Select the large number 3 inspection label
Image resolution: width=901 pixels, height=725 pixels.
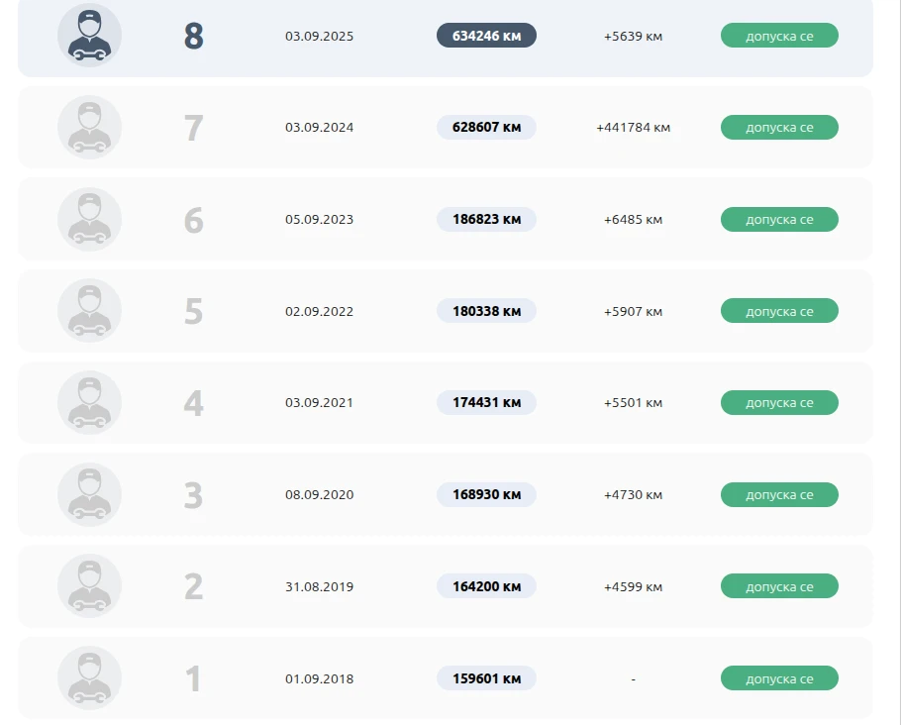point(194,495)
